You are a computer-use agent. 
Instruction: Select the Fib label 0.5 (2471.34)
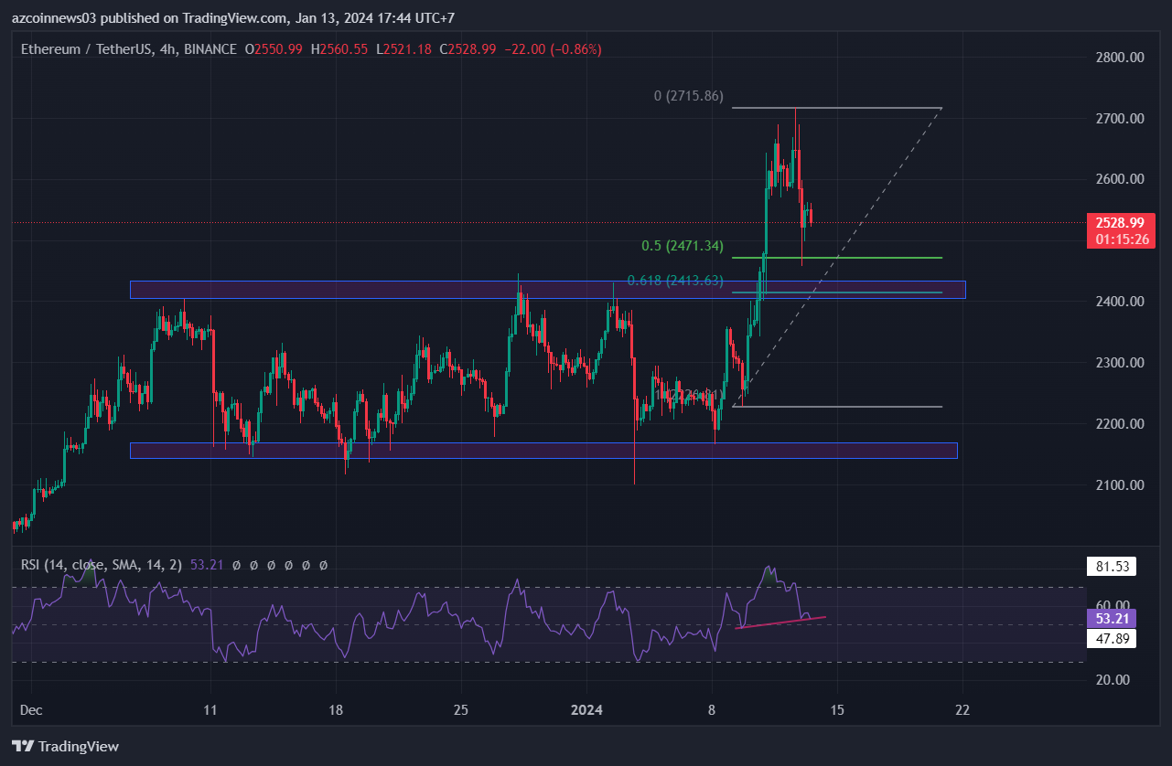pyautogui.click(x=682, y=246)
